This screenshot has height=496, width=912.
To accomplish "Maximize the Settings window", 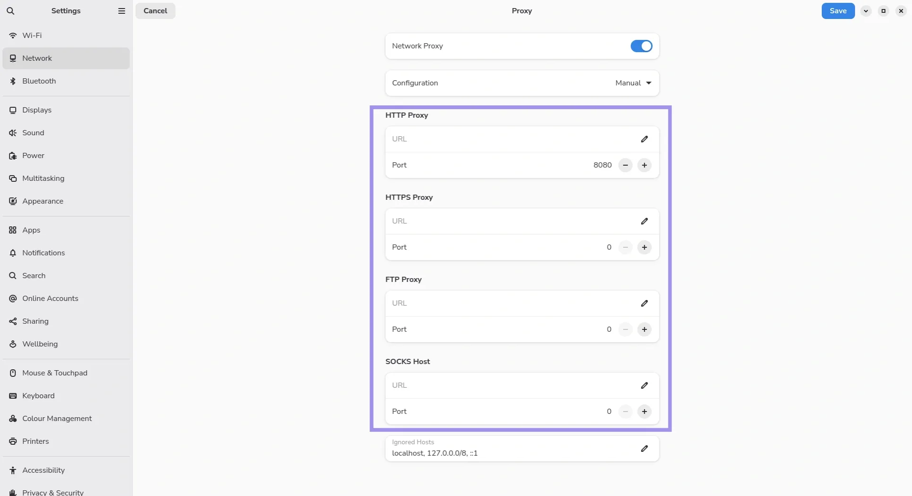I will pos(883,11).
